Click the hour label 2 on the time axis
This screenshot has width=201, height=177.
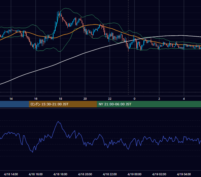pyautogui.click(x=159, y=99)
